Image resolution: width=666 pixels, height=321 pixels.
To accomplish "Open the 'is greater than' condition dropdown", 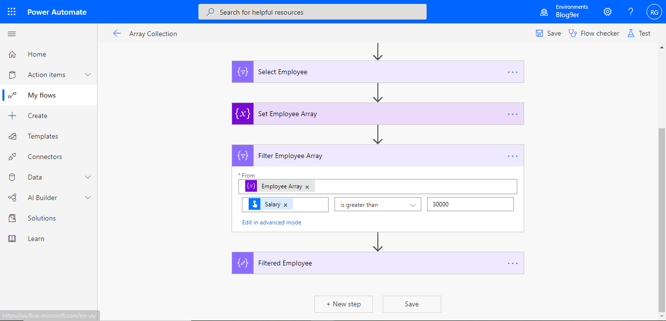I will (x=377, y=204).
